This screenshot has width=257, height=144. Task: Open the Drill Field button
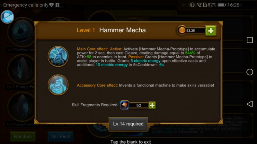pos(60,137)
